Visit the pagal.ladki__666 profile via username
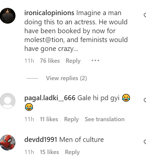This screenshot has width=146, height=158. pyautogui.click(x=50, y=98)
